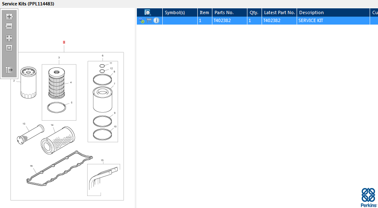Zoom out of the parts diagram
Screen dimensions: 378x208
(x=9, y=26)
